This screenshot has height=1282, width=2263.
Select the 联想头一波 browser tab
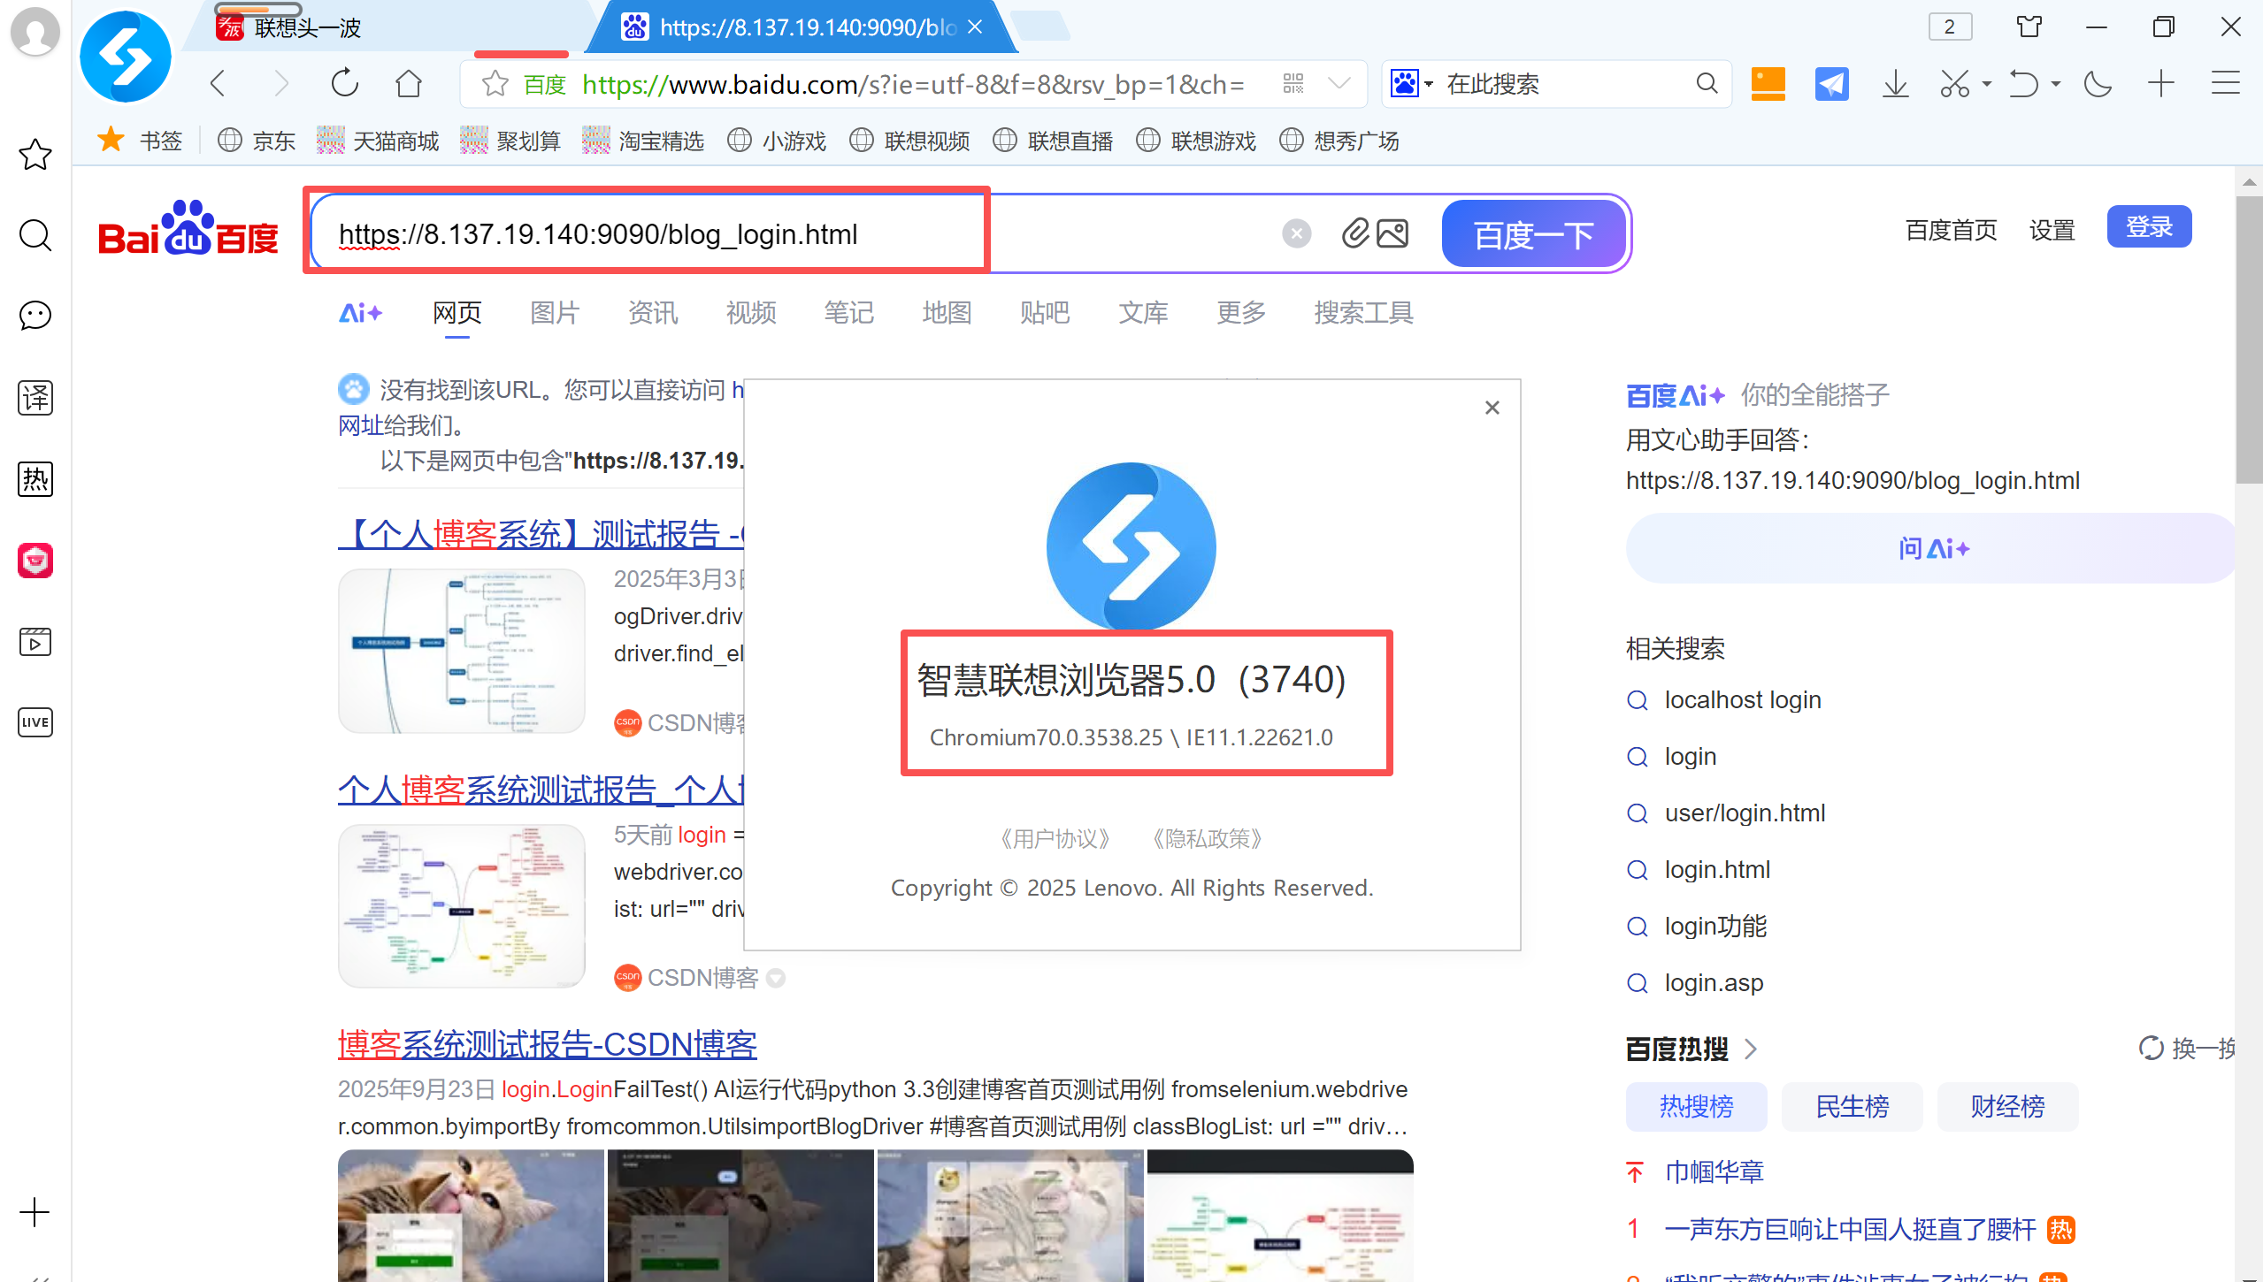308,28
